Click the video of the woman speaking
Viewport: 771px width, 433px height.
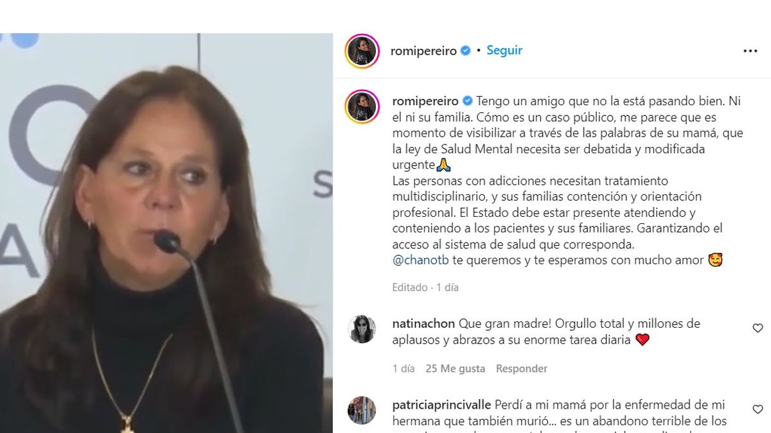(166, 233)
